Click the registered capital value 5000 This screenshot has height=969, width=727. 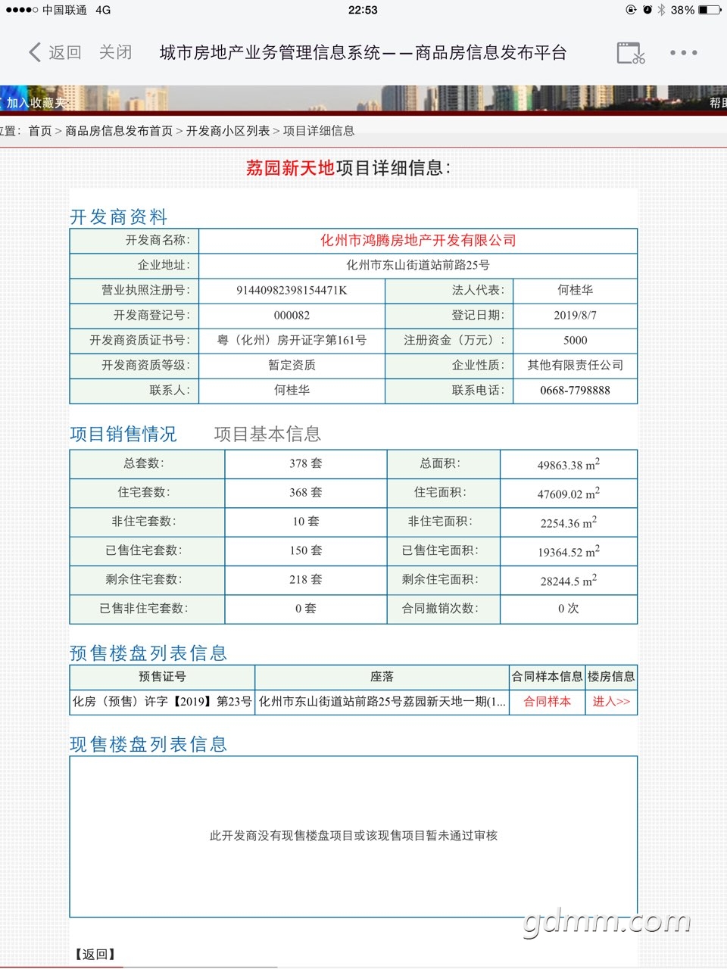[x=575, y=341]
